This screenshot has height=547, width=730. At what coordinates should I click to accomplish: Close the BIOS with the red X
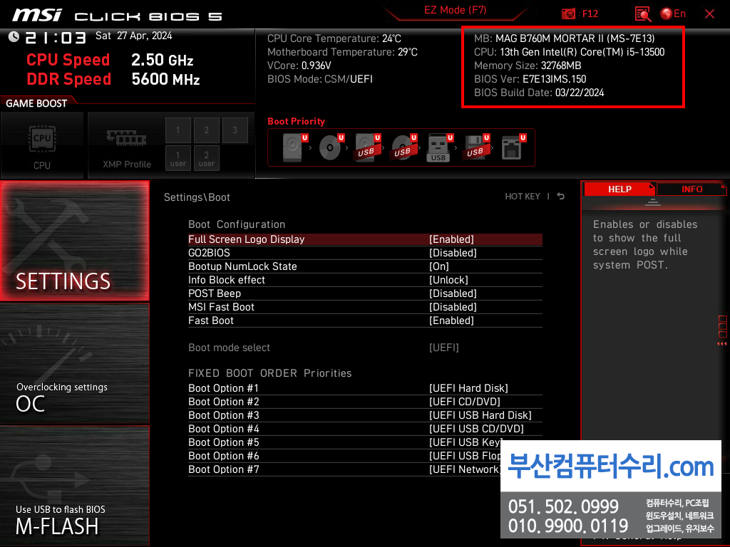709,14
